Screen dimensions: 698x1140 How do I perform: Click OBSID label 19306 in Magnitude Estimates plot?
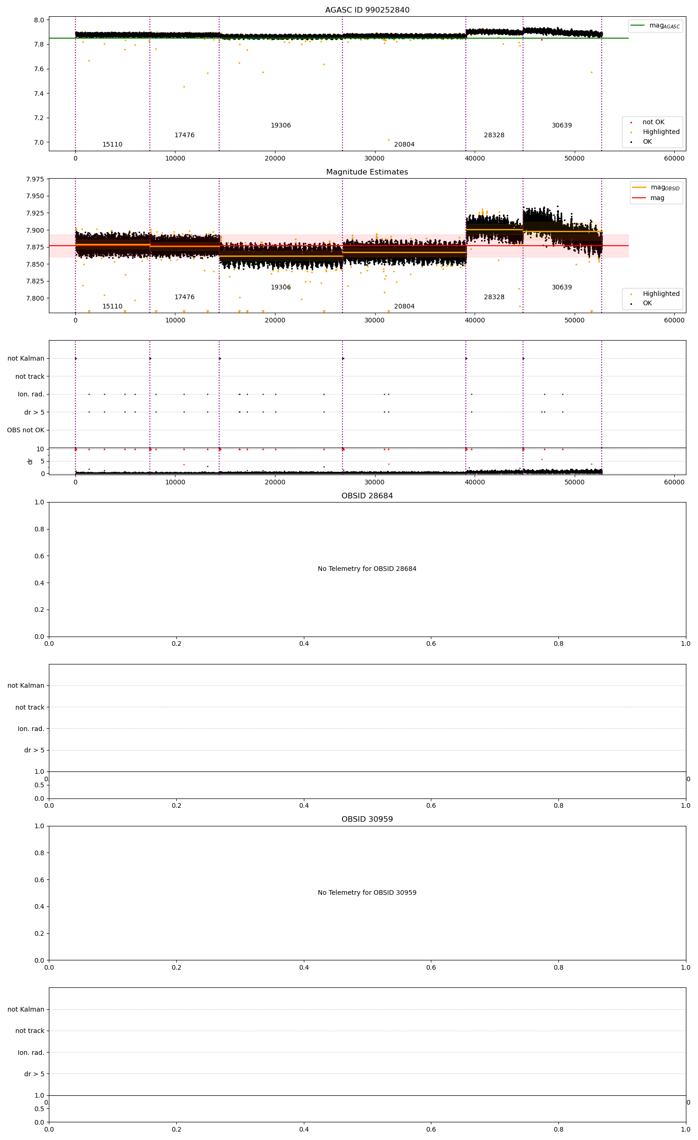point(281,288)
